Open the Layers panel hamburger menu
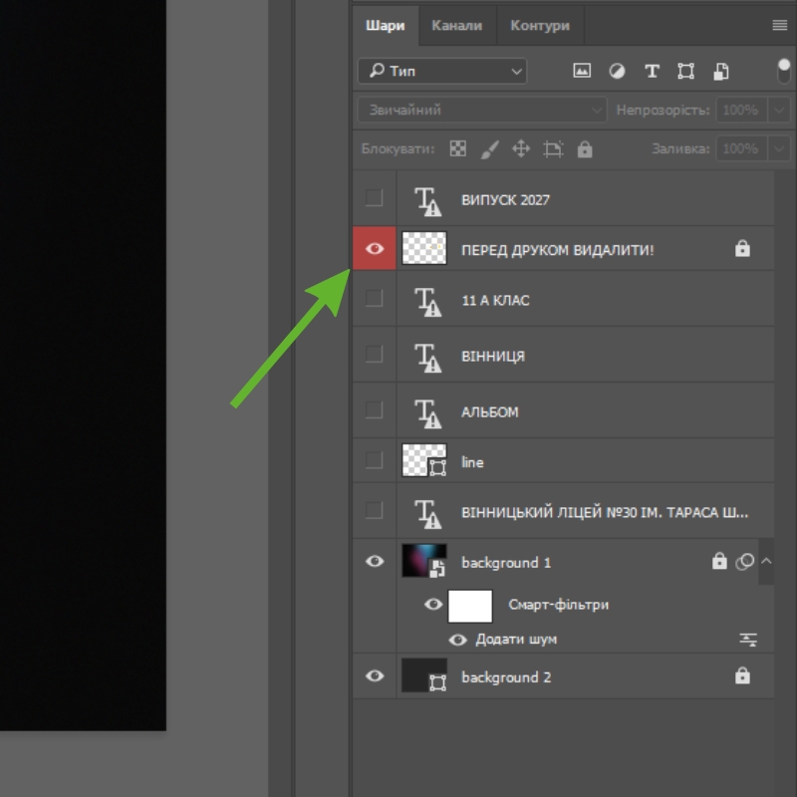The height and width of the screenshot is (797, 797). 780,26
